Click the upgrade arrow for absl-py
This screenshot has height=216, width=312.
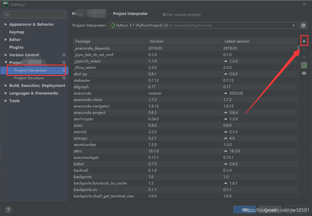click(x=226, y=74)
